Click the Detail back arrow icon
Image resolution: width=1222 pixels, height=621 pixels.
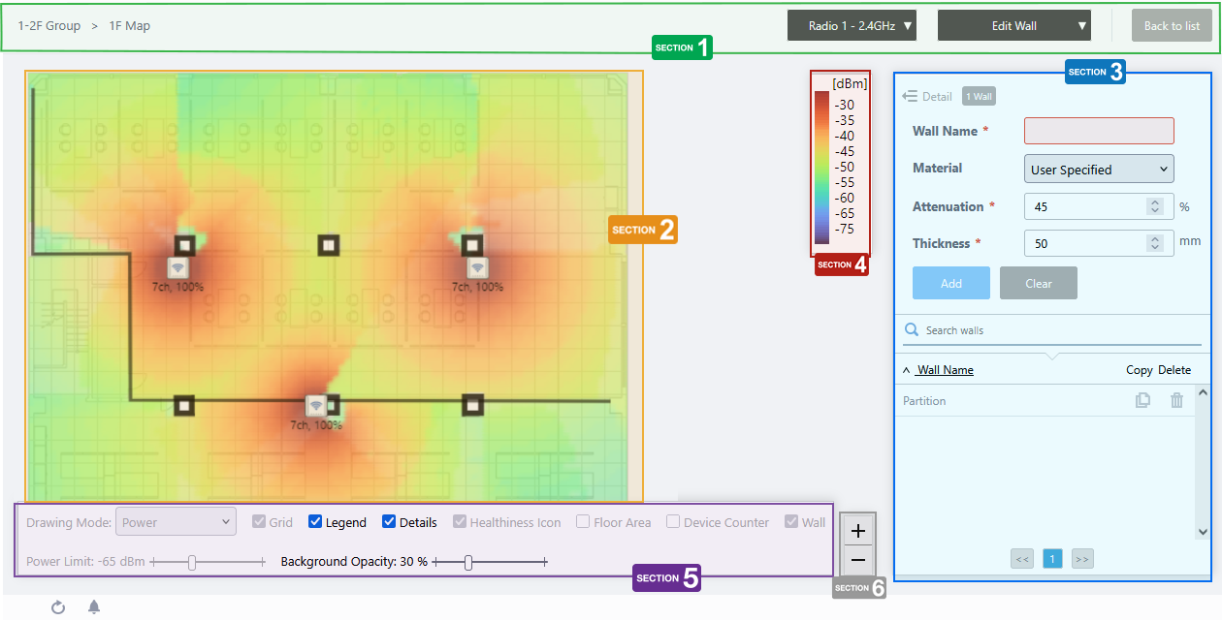910,97
